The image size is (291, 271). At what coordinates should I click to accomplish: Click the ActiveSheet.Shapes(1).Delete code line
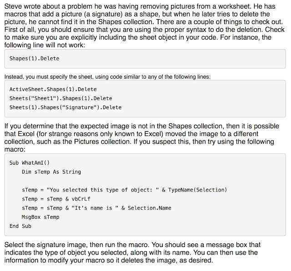(53, 89)
